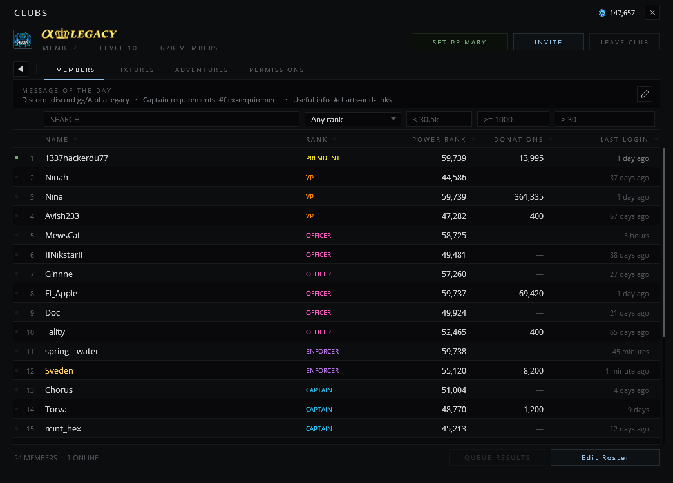The height and width of the screenshot is (483, 673).
Task: Switch to the Members tab
Action: point(75,70)
